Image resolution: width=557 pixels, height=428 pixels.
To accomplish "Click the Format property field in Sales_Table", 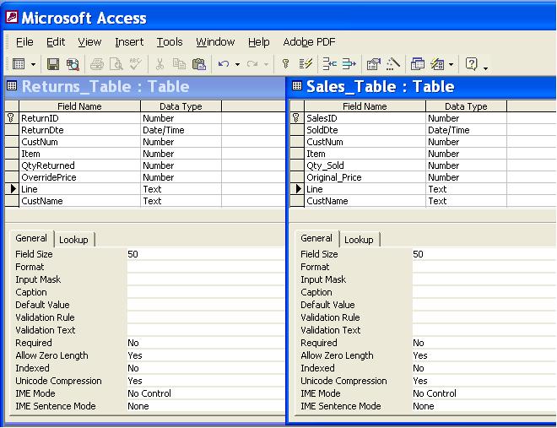I will click(x=484, y=267).
